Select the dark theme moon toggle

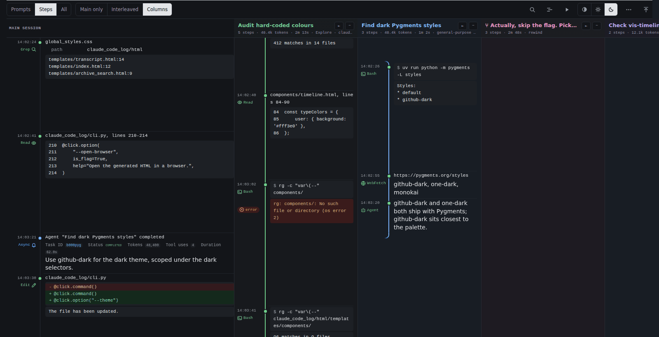pos(611,9)
